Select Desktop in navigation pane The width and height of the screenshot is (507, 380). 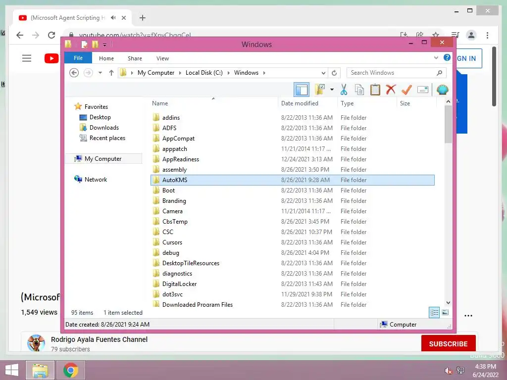pyautogui.click(x=100, y=117)
